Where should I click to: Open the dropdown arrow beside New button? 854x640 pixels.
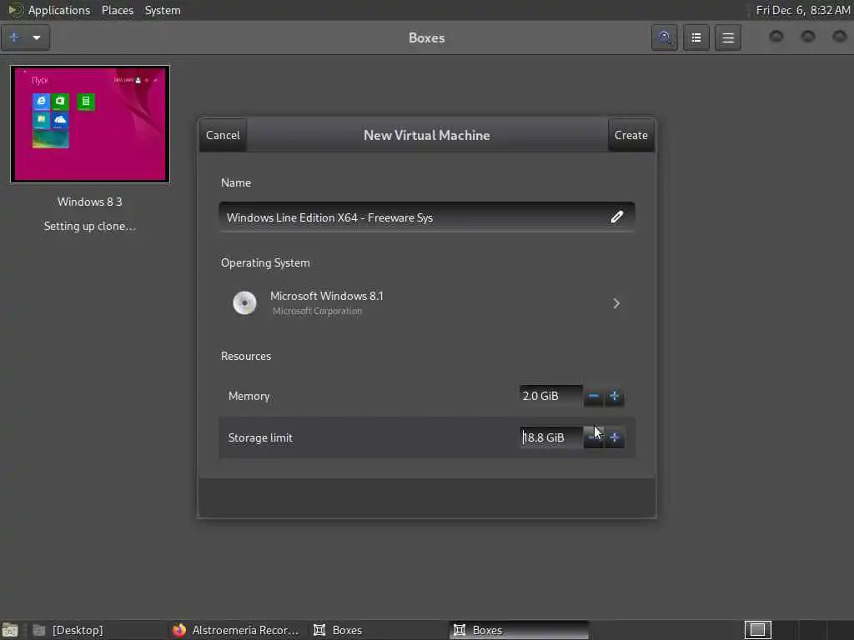point(37,37)
